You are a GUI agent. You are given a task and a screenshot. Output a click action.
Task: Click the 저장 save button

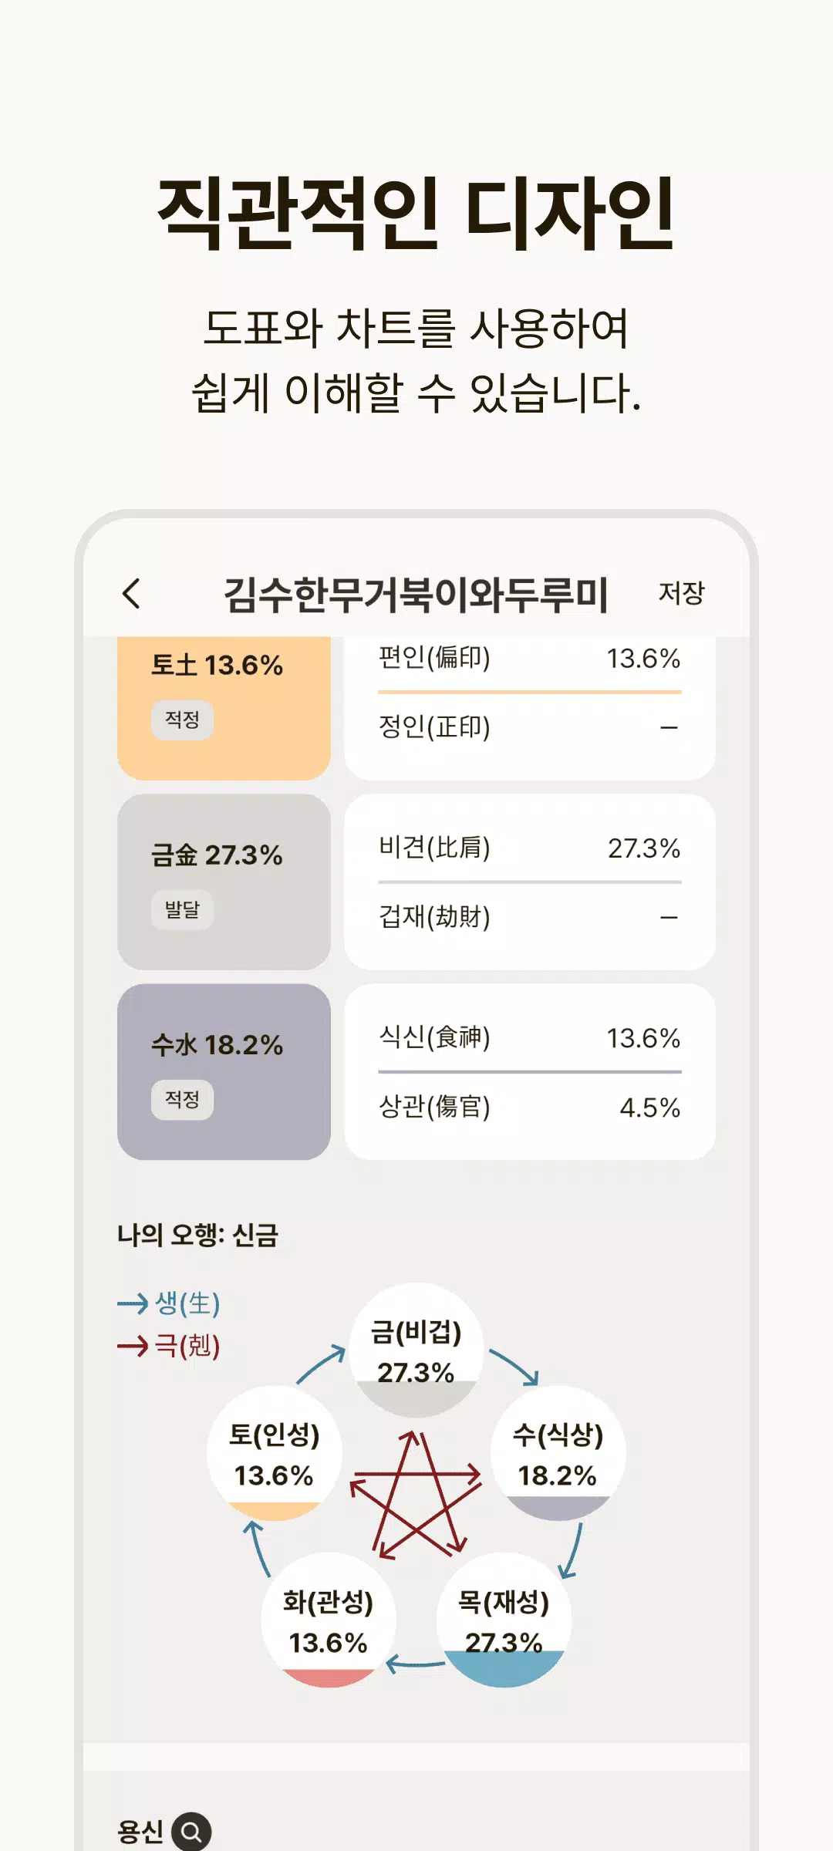coord(682,593)
